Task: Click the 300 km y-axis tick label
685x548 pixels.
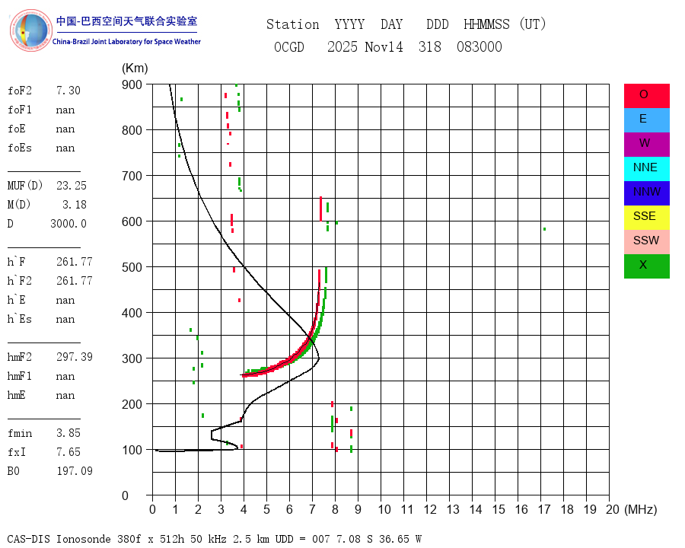Action: (132, 358)
